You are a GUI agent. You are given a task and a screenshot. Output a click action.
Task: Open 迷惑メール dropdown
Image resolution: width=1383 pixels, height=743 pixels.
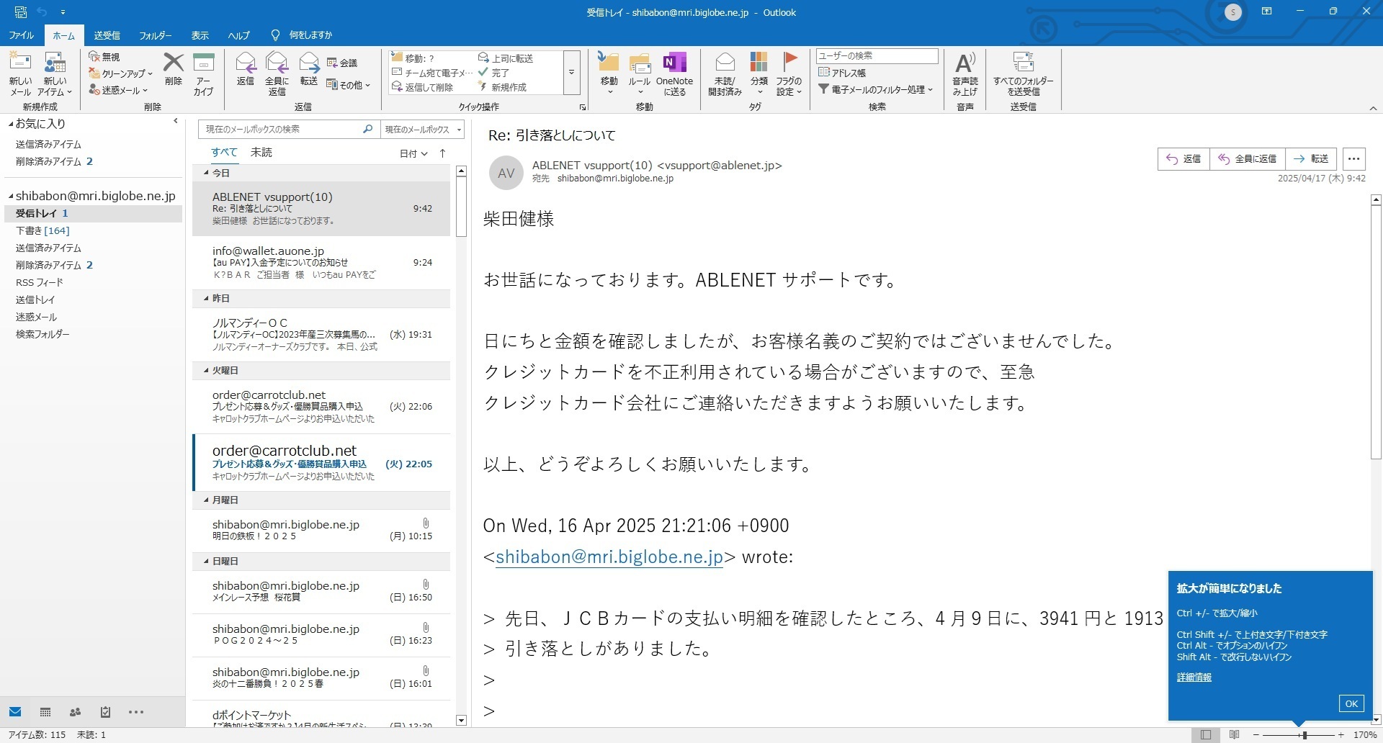point(119,90)
